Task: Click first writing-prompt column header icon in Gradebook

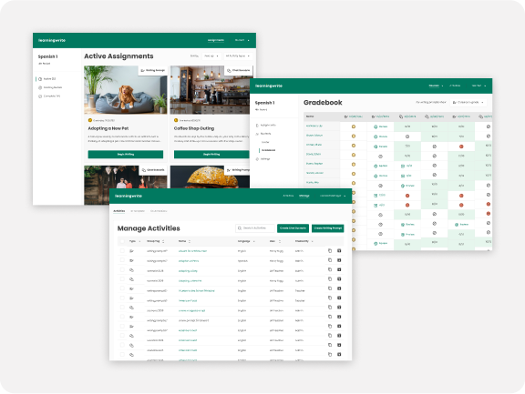Action: click(346, 116)
